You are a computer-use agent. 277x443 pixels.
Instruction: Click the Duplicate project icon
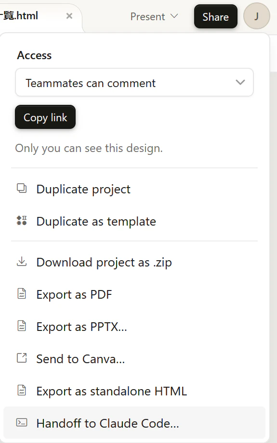[x=22, y=189]
